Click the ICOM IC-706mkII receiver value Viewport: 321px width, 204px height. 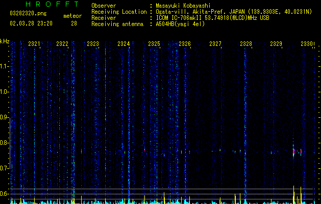[212, 18]
